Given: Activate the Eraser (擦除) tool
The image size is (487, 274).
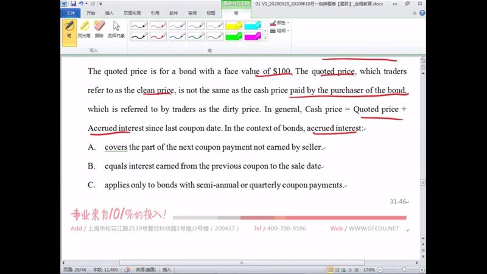Looking at the screenshot, I should tap(100, 29).
